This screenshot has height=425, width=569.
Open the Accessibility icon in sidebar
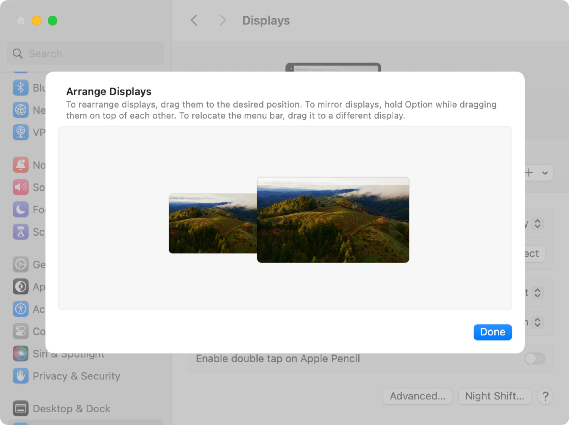[20, 309]
